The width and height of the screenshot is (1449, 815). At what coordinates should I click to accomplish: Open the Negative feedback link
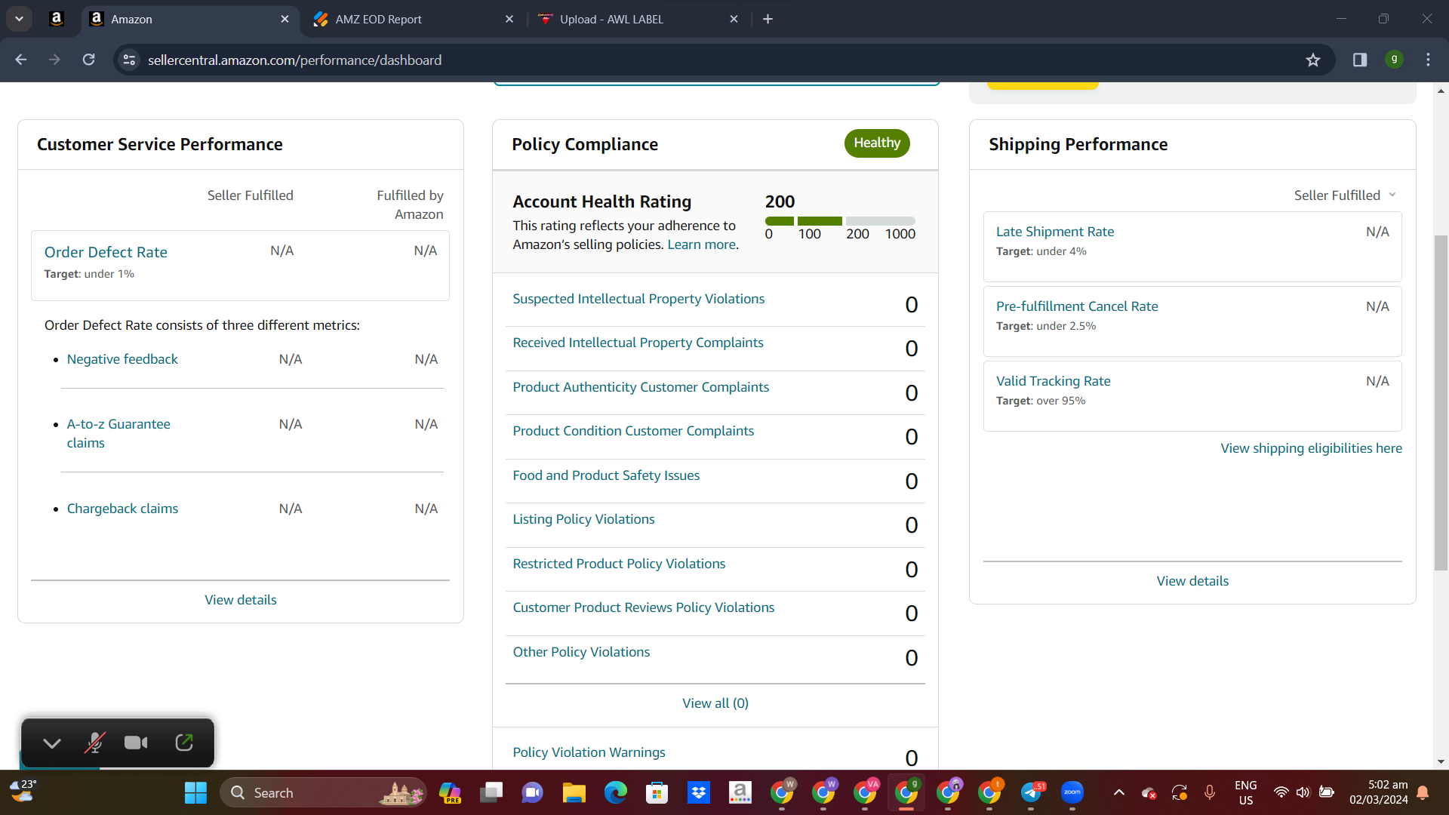coord(122,359)
